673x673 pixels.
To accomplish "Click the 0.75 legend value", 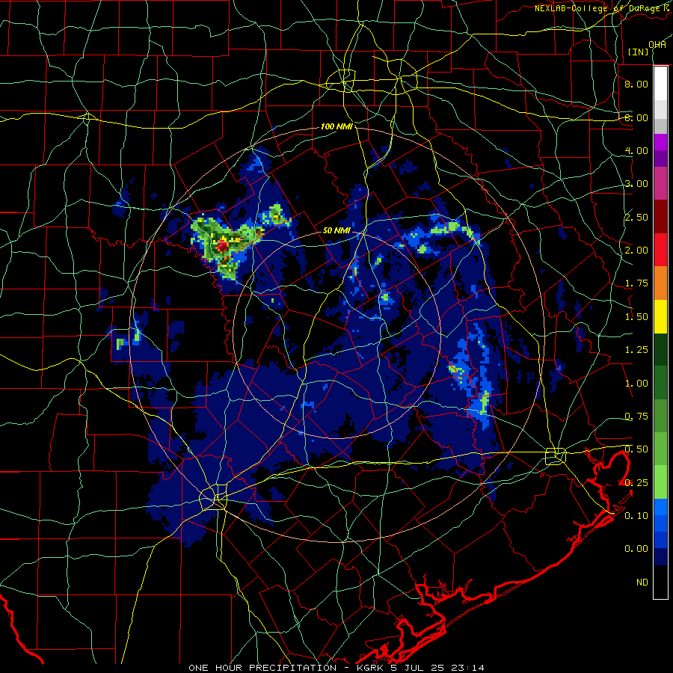I will [636, 417].
